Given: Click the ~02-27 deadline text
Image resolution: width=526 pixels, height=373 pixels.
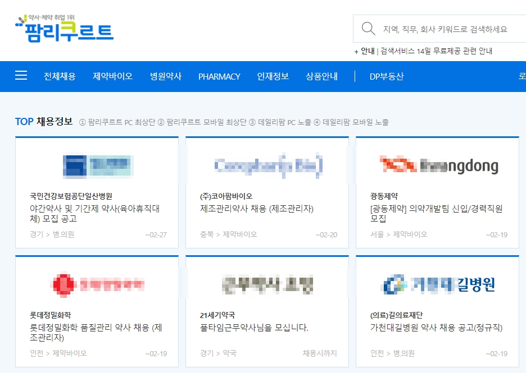Looking at the screenshot, I should tap(156, 234).
